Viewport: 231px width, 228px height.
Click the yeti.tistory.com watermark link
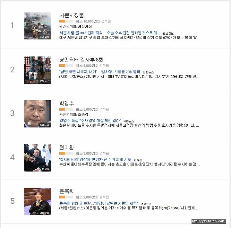pyautogui.click(x=209, y=221)
